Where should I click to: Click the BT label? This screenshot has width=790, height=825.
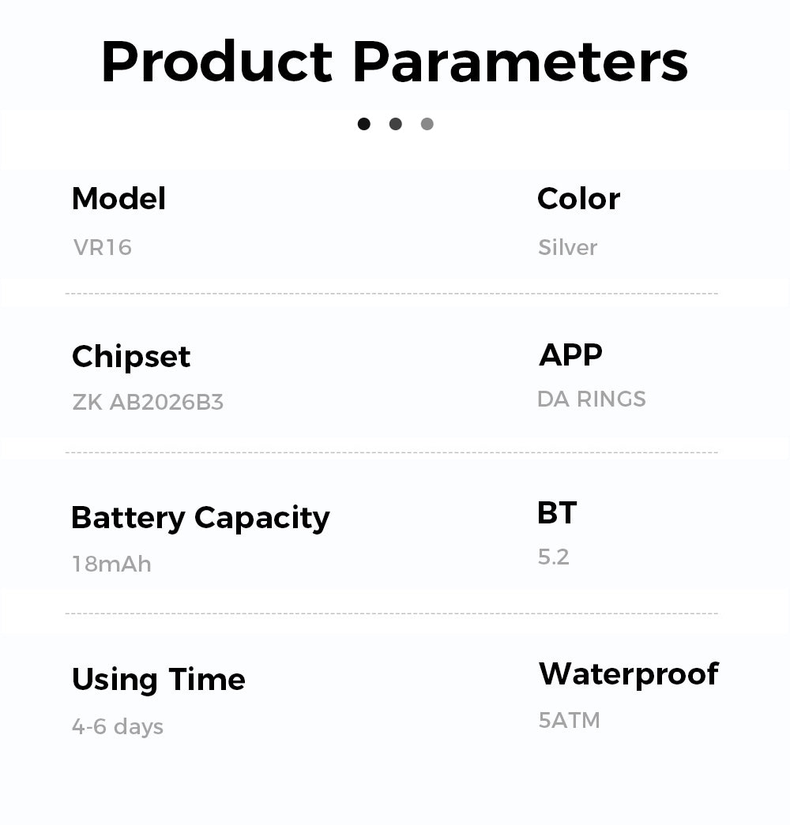click(557, 513)
